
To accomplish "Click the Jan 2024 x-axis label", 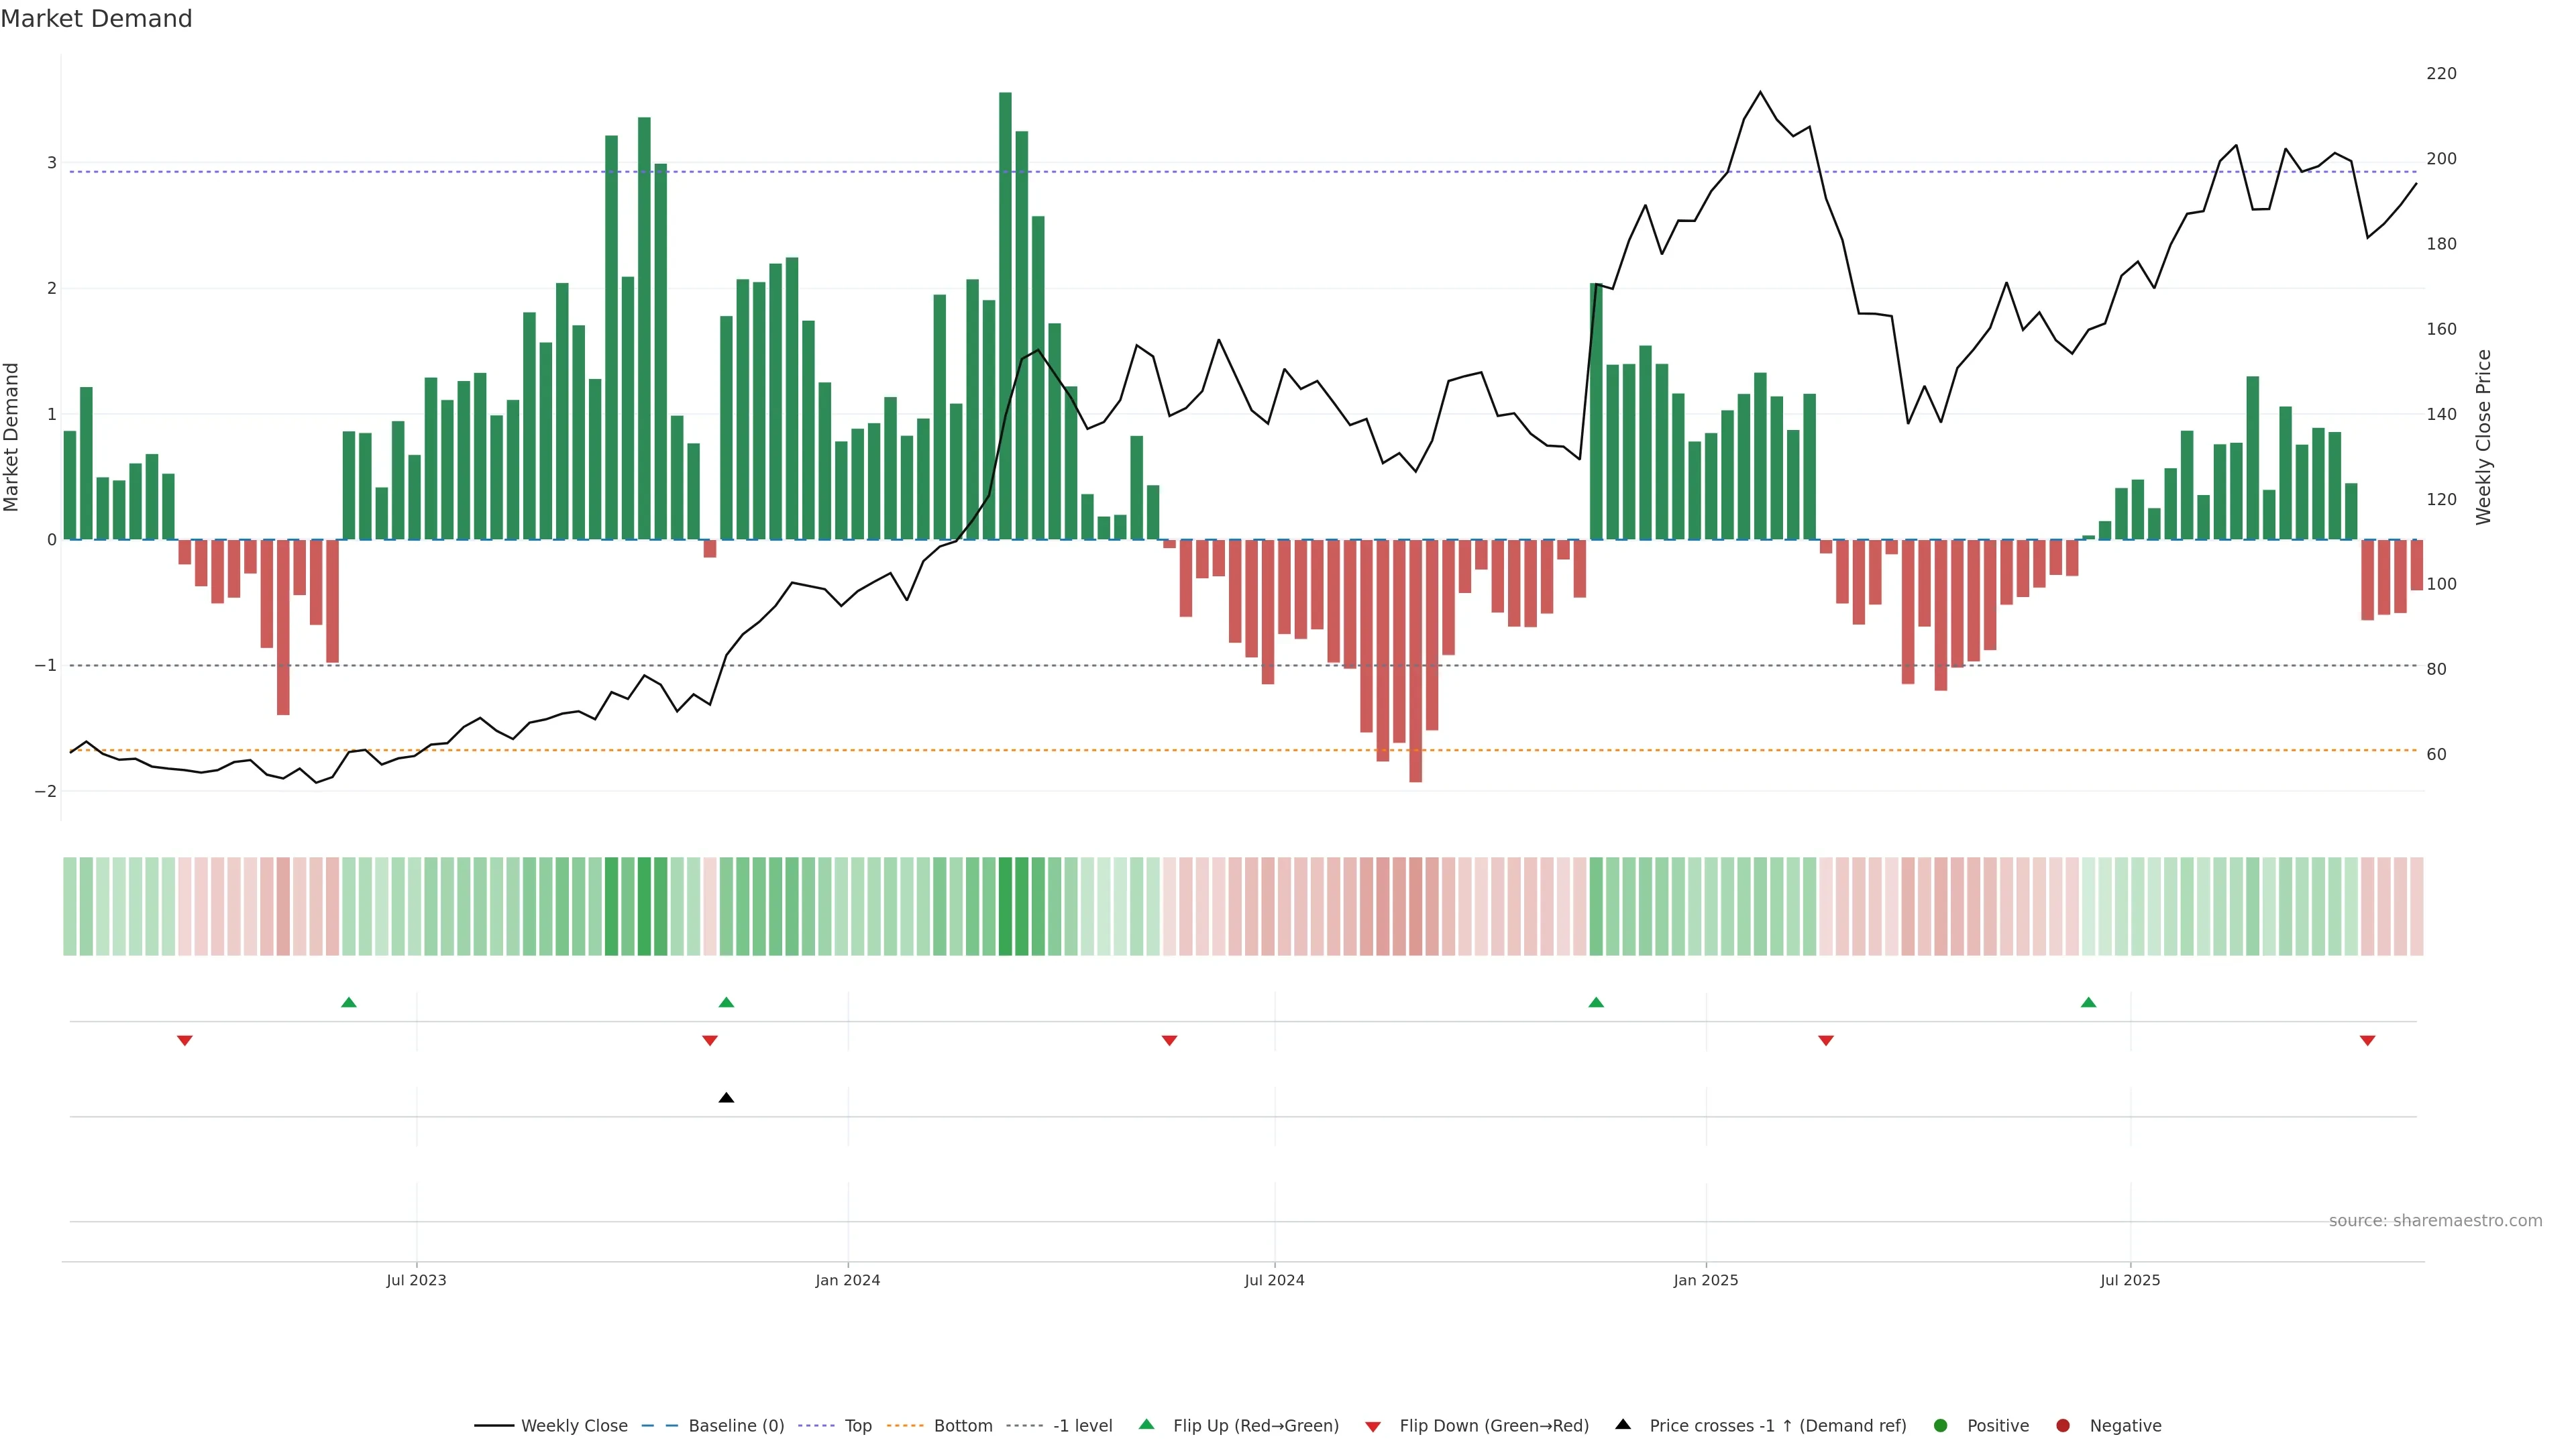I will click(847, 1280).
